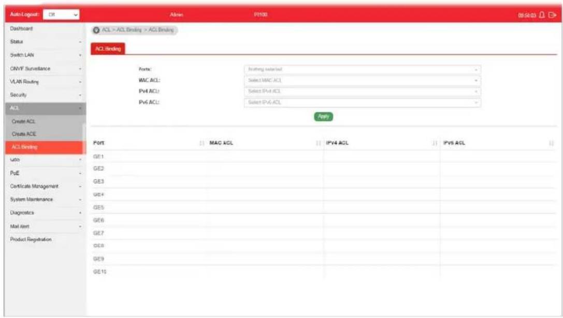The height and width of the screenshot is (318, 563).
Task: Expand the System Maintenance sidebar menu
Action: tap(45, 199)
